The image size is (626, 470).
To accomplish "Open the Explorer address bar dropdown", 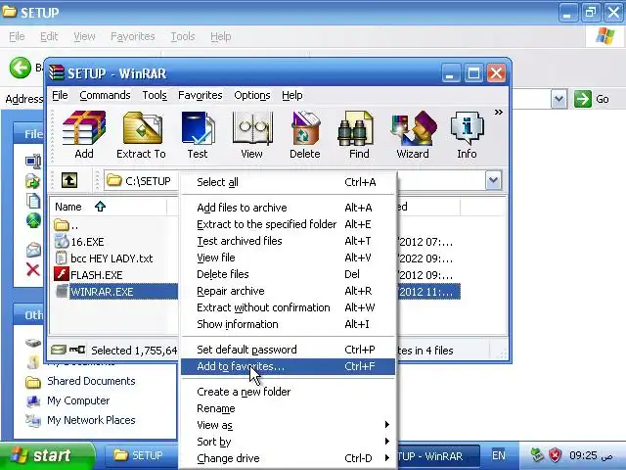I will (x=559, y=99).
